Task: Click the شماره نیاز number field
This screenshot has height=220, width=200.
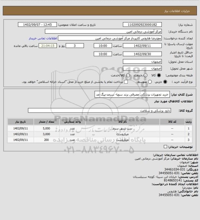Action: pyautogui.click(x=142, y=25)
